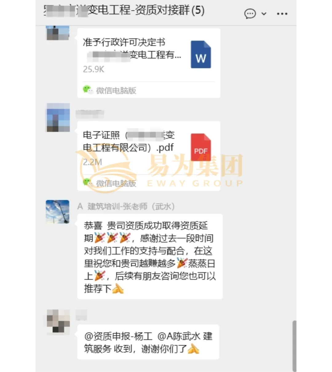This screenshot has width=332, height=372.
Task: Expand the dropdown arrow beside chat bubble
Action: pyautogui.click(x=264, y=14)
